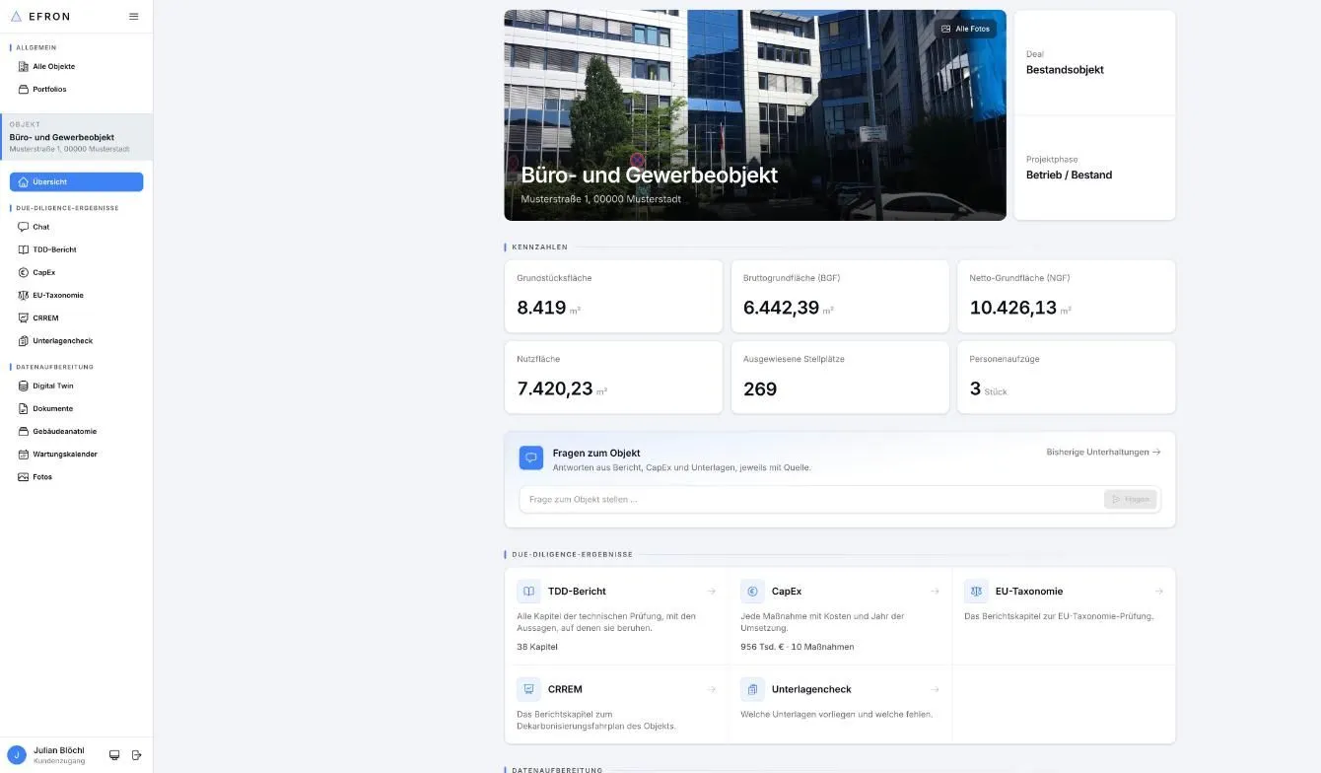Viewport: 1321px width, 773px height.
Task: Click the CRREM icon in the sidebar
Action: (x=24, y=317)
